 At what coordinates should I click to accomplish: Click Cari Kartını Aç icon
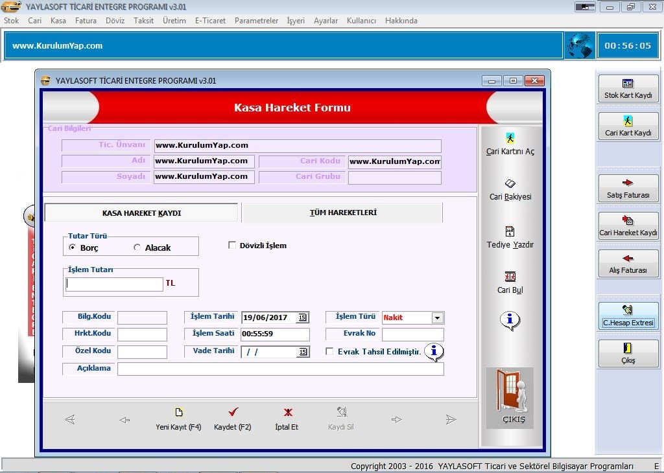click(510, 144)
